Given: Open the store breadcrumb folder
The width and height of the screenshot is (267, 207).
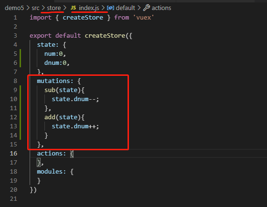Looking at the screenshot, I should (54, 8).
